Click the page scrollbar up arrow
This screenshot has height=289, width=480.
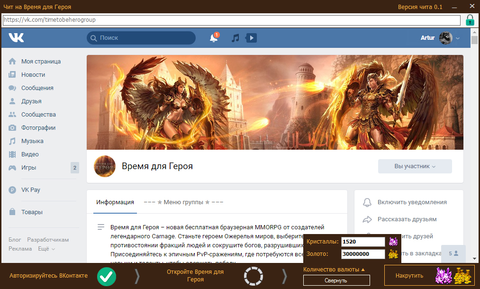coord(474,32)
